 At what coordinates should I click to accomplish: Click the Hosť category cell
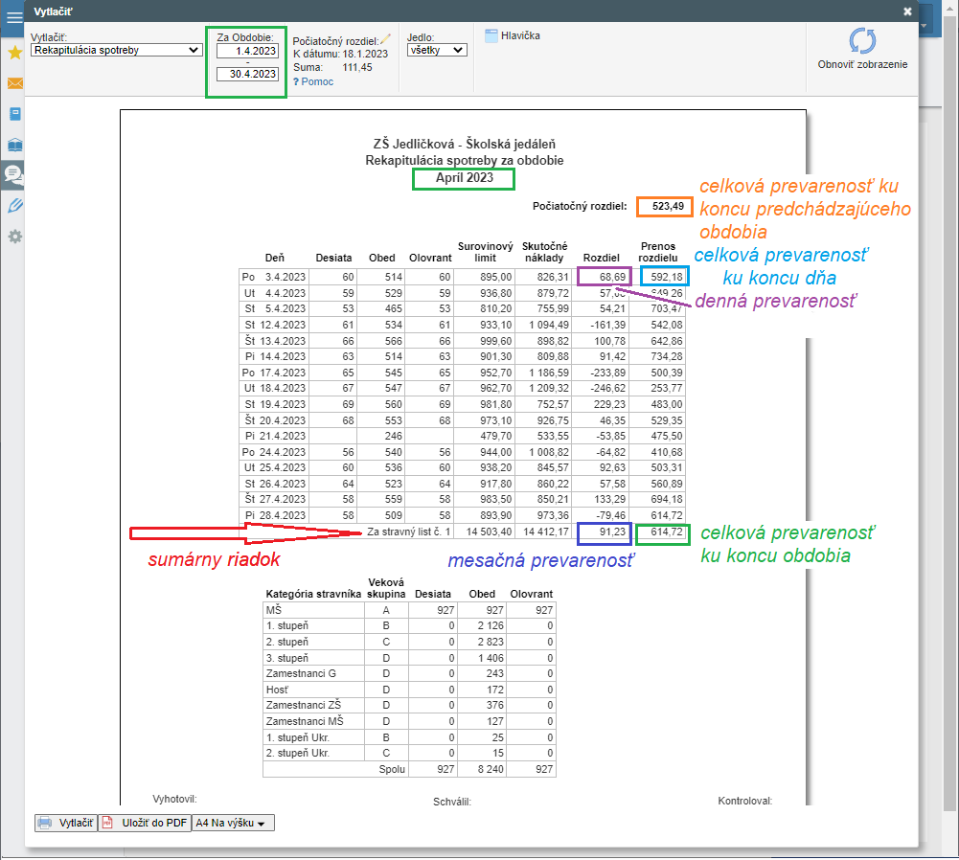[313, 690]
